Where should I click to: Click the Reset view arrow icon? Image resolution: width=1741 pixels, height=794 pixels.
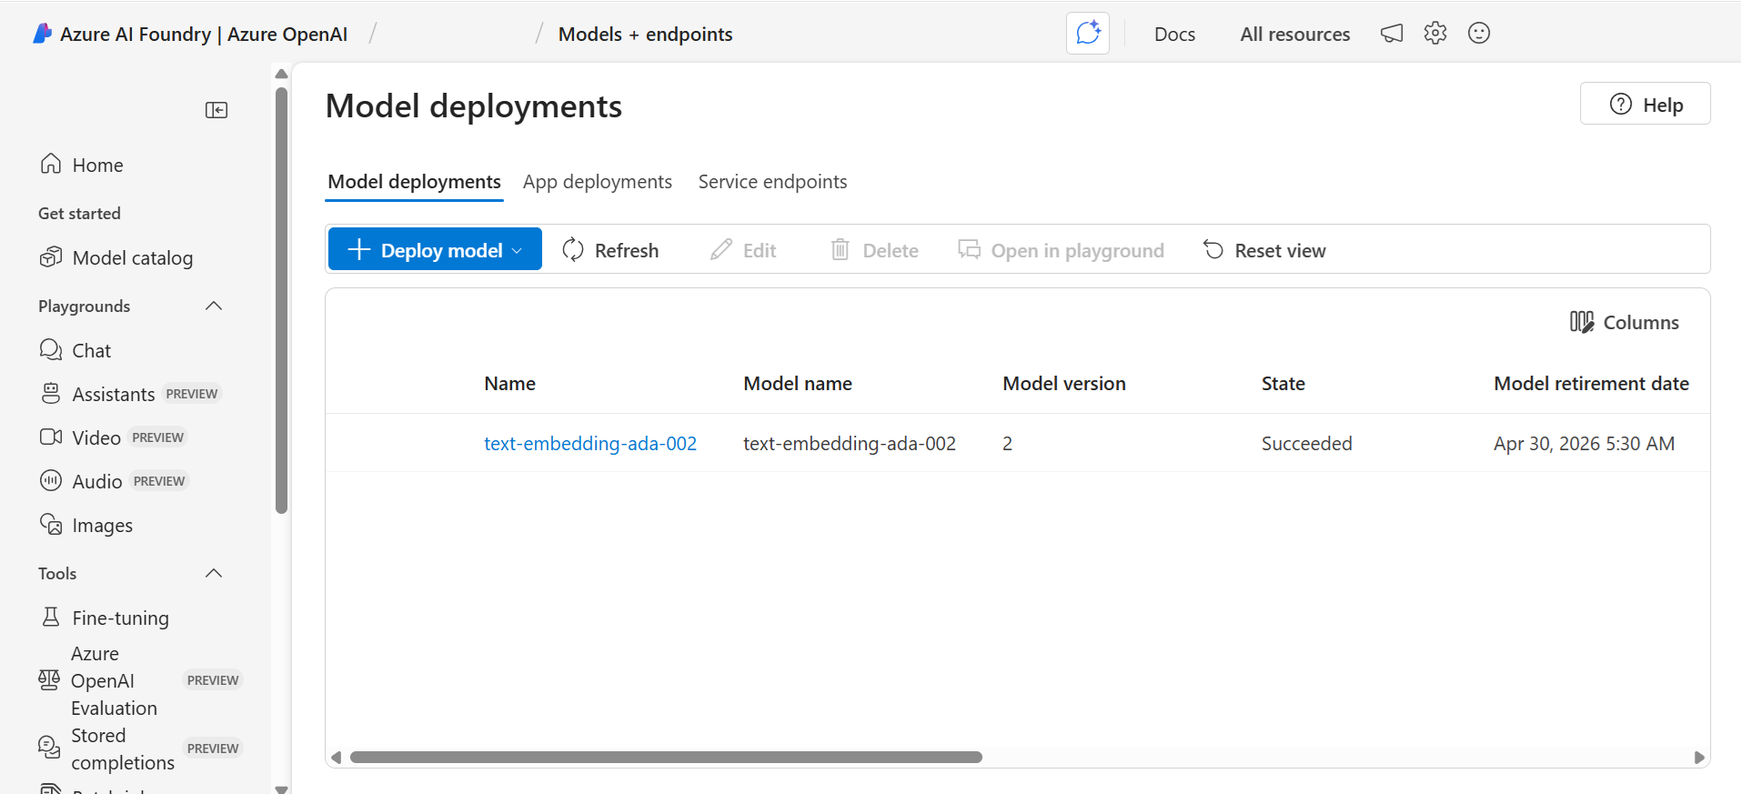(x=1213, y=249)
